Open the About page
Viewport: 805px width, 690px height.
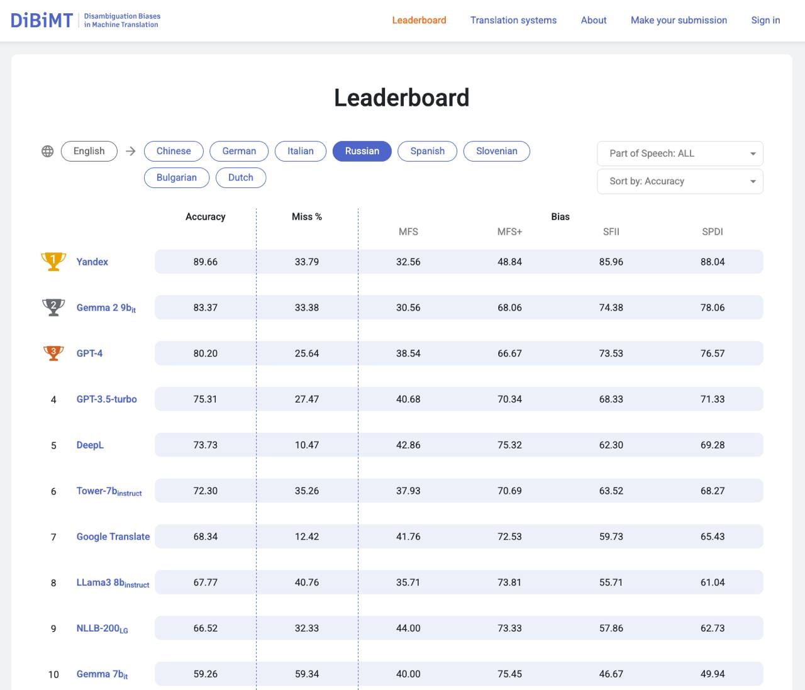(594, 20)
